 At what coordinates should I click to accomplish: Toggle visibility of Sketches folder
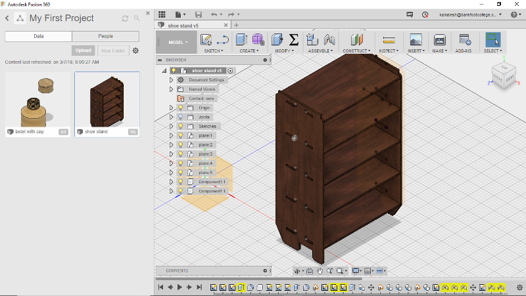(180, 126)
